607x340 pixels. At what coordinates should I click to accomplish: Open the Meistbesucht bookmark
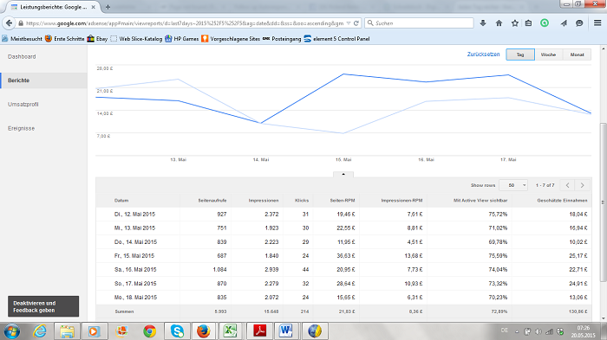(x=22, y=39)
